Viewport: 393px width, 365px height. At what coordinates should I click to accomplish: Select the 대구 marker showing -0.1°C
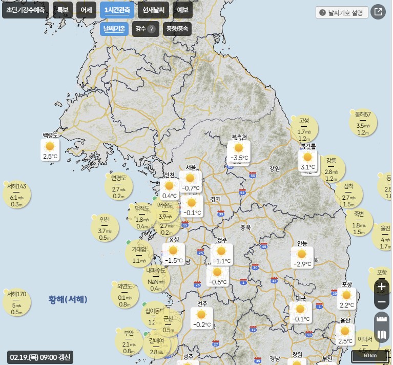[x=301, y=313]
